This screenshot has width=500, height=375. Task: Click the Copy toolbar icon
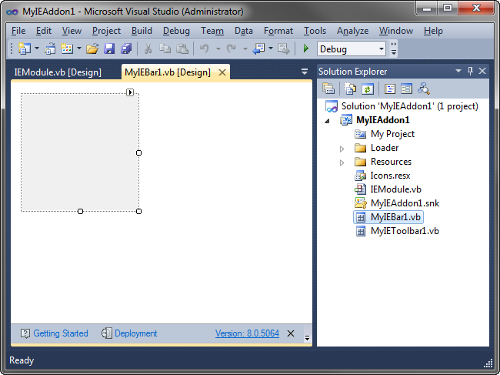pyautogui.click(x=165, y=49)
